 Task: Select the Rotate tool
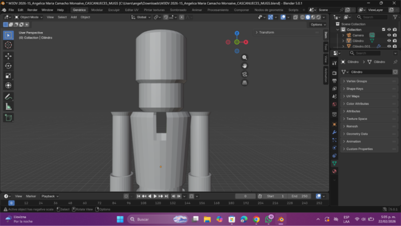pyautogui.click(x=8, y=66)
